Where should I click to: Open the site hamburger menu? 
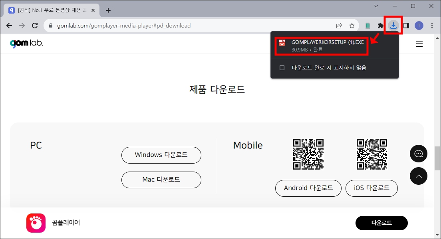(419, 44)
